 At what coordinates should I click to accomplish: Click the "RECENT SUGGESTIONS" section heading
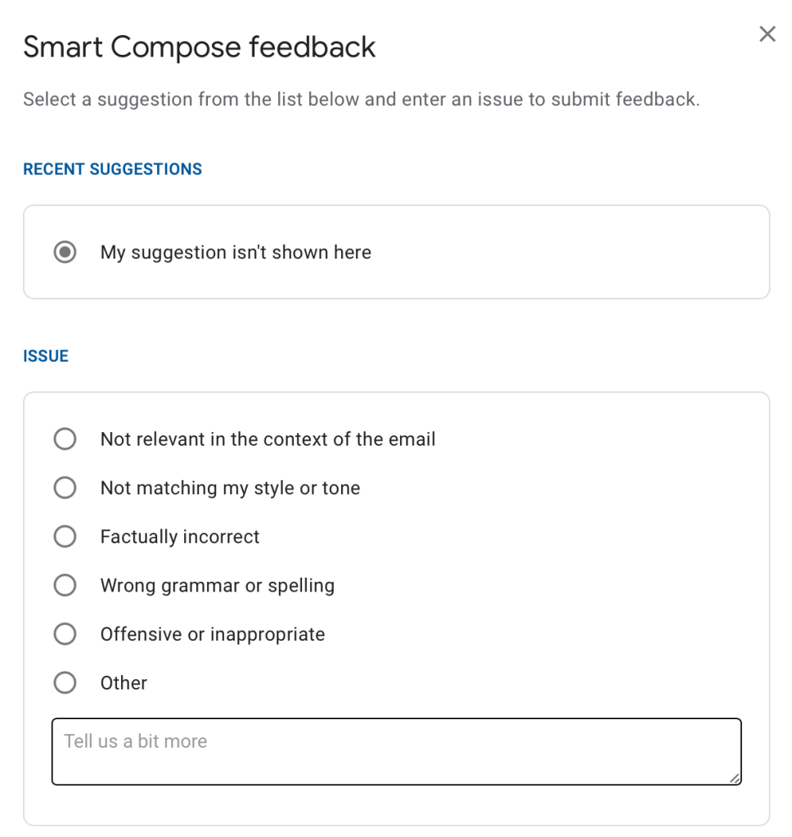pos(112,169)
